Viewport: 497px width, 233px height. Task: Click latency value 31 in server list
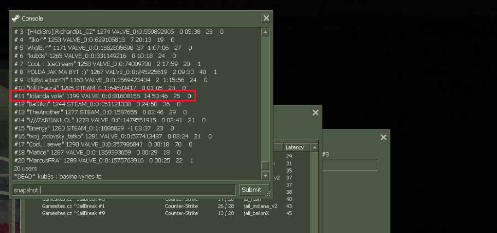click(289, 163)
